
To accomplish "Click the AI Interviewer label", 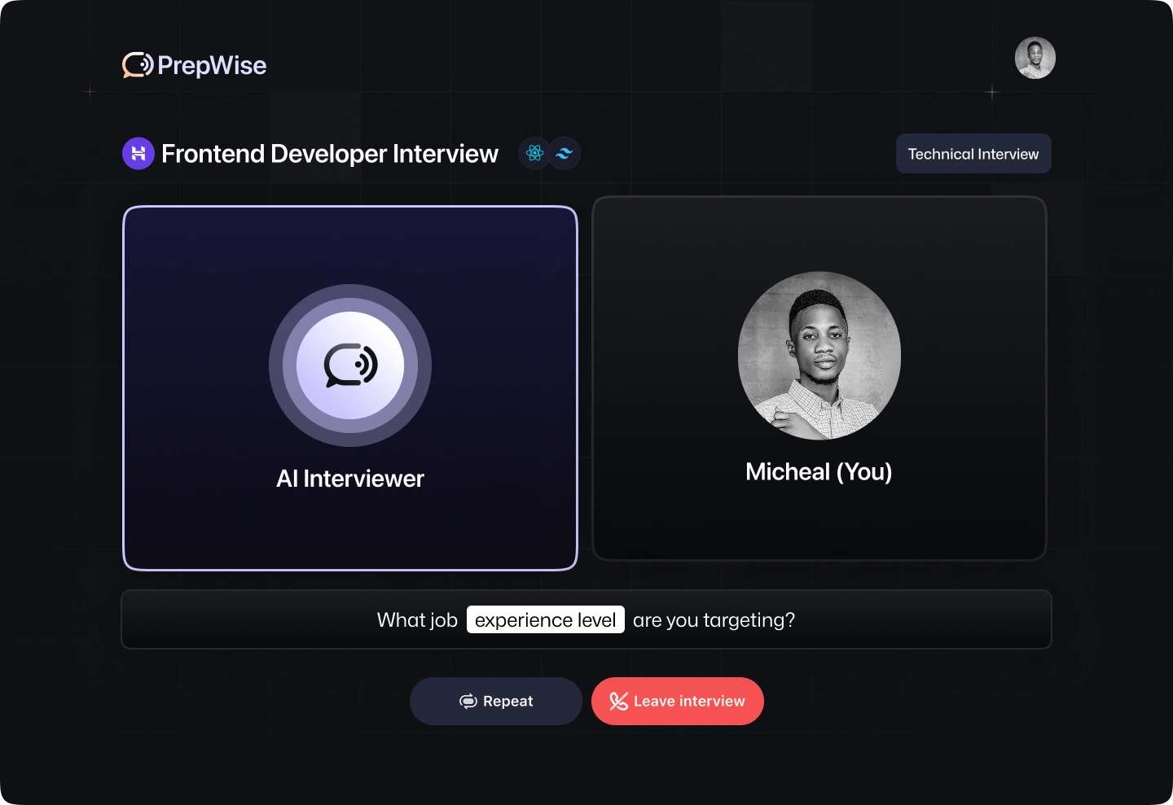I will pos(350,479).
